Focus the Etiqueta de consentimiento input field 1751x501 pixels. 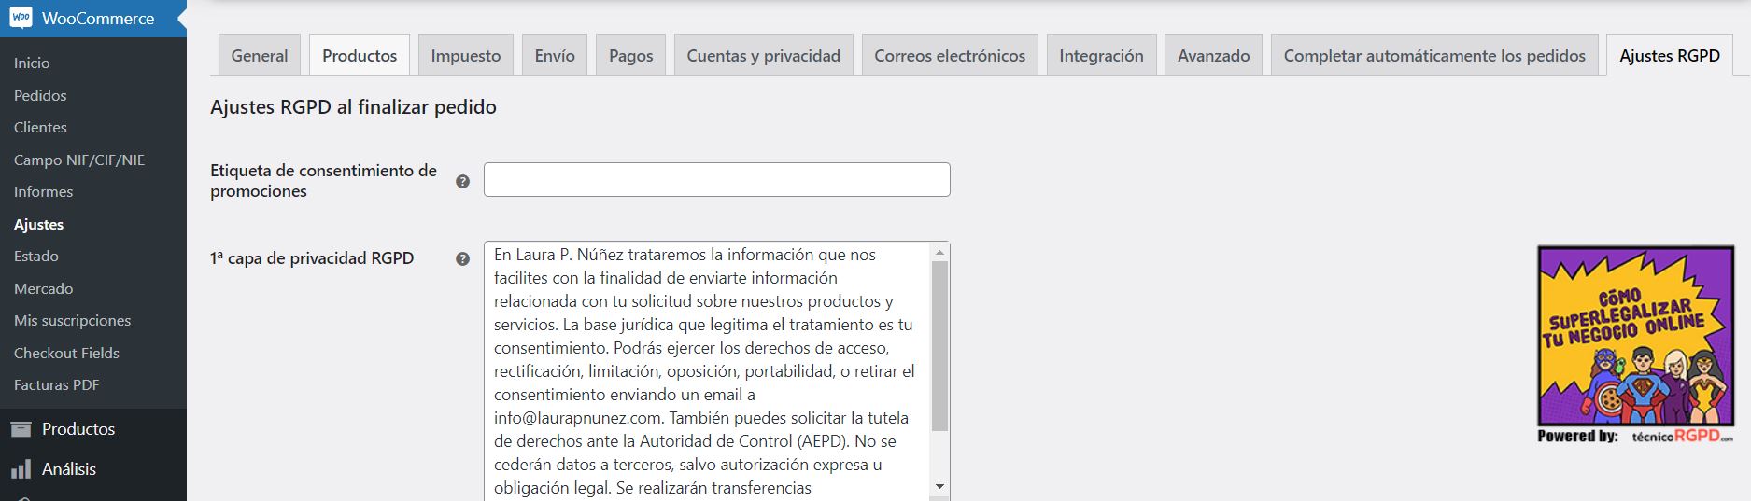click(716, 180)
